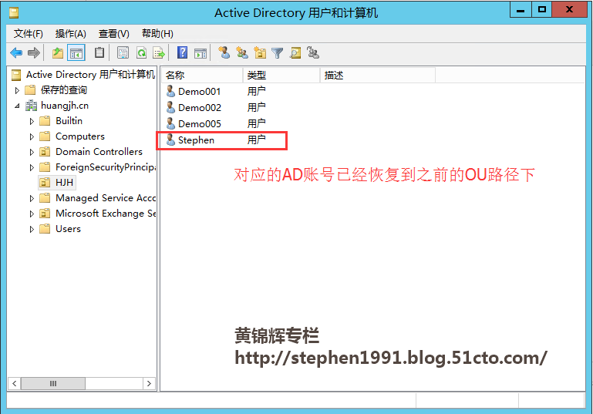Click the tree pane horizontal scrollbar thumb
The height and width of the screenshot is (414, 593).
point(53,384)
